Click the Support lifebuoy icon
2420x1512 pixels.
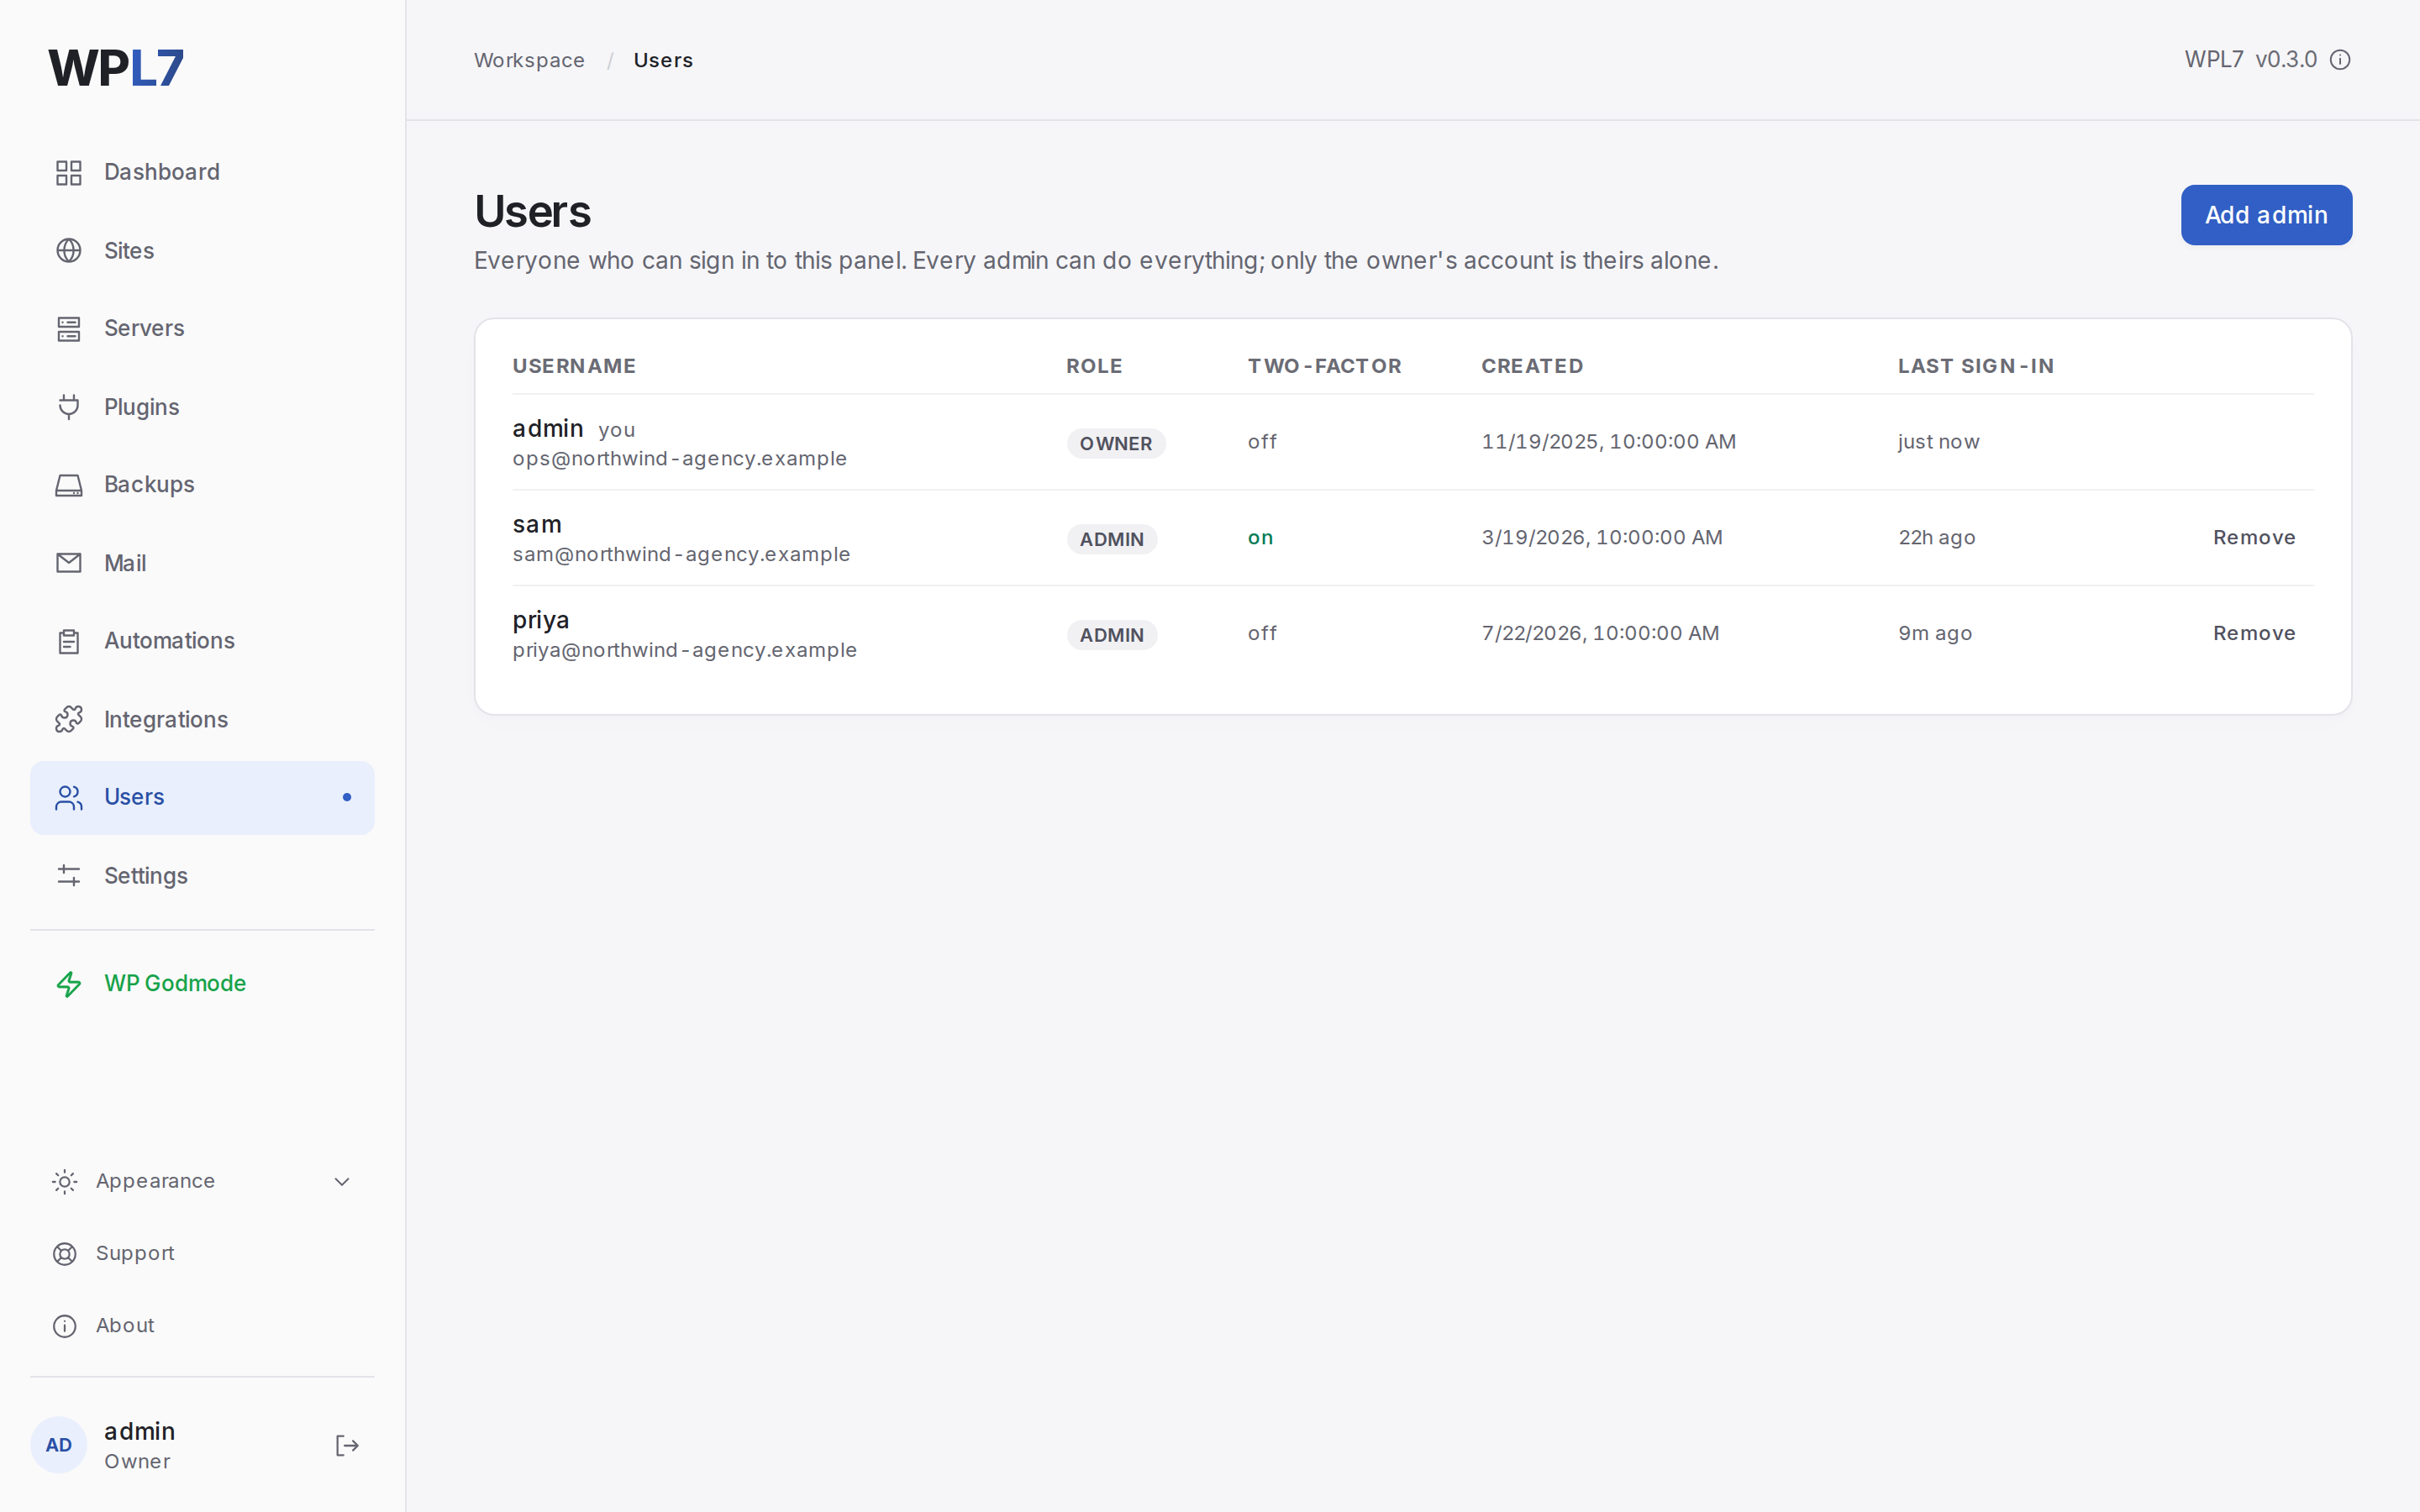click(x=65, y=1254)
